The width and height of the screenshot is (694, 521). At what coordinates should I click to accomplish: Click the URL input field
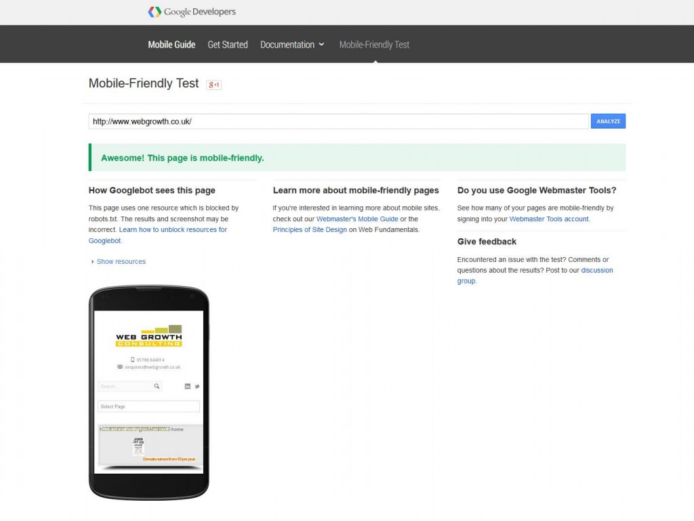pyautogui.click(x=339, y=122)
